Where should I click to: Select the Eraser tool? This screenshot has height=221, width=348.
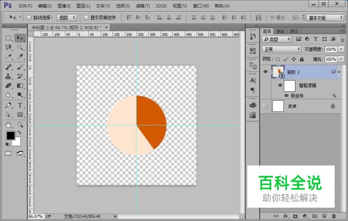(9, 85)
